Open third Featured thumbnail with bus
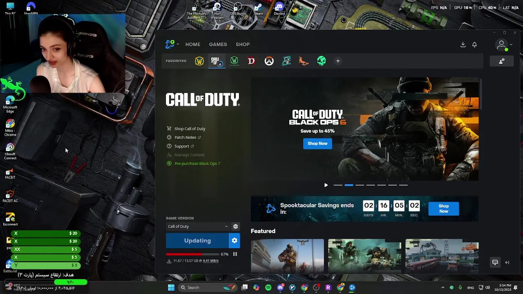Screen dimensions: 523x294 point(442,256)
